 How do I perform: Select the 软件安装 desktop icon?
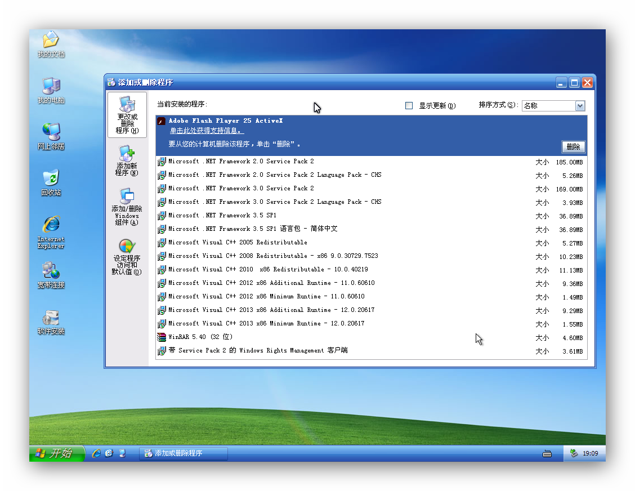[51, 323]
